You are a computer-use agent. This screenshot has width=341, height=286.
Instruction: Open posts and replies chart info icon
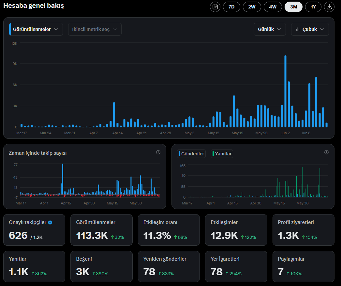[x=326, y=152]
